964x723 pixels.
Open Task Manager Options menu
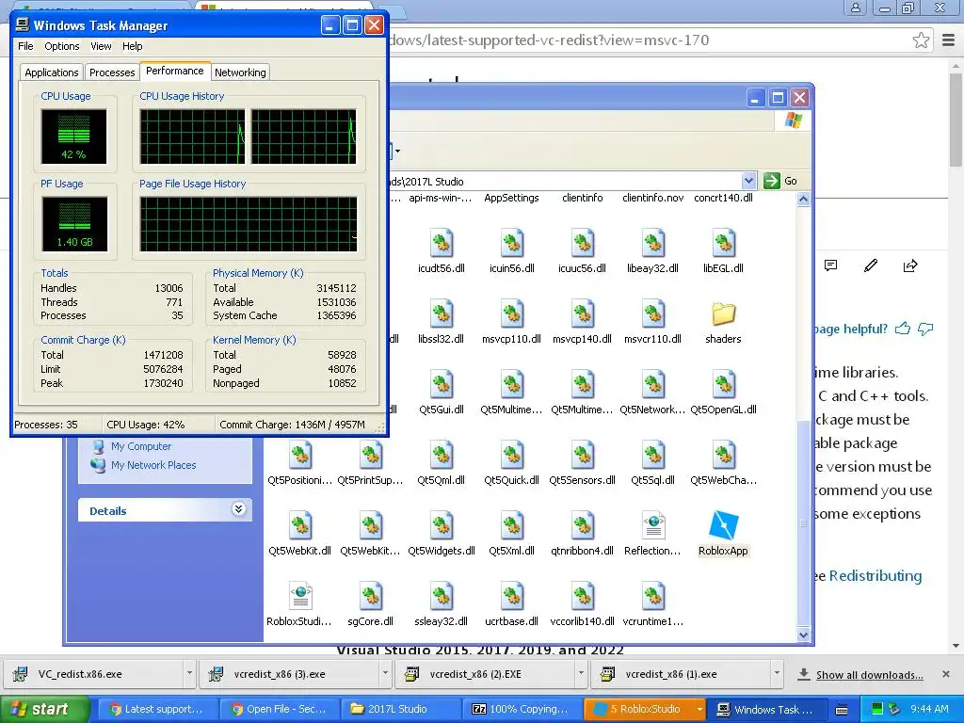point(61,46)
